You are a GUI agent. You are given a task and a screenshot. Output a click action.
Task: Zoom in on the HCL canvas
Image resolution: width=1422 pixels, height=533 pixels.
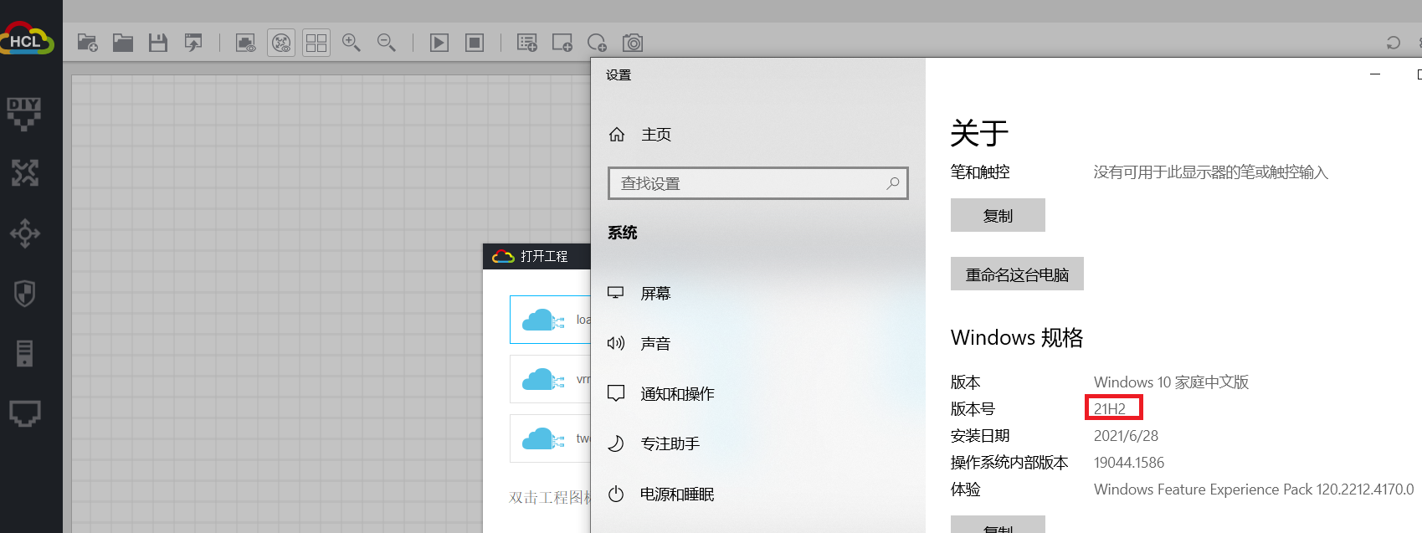(352, 43)
